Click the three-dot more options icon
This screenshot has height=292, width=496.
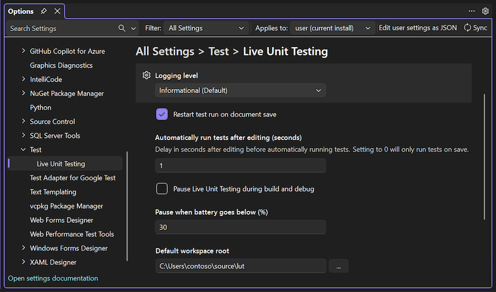472,11
